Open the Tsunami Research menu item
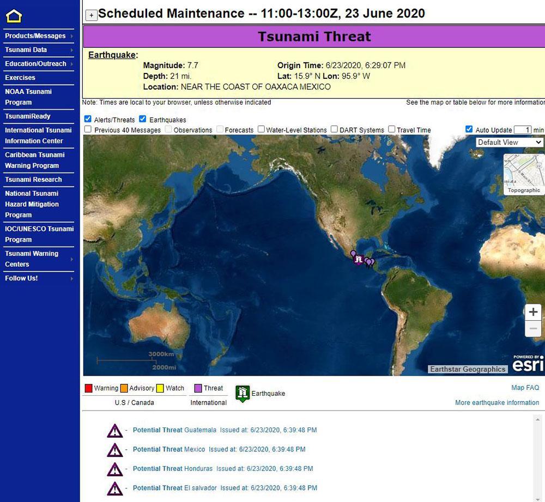This screenshot has width=545, height=502. pos(33,180)
